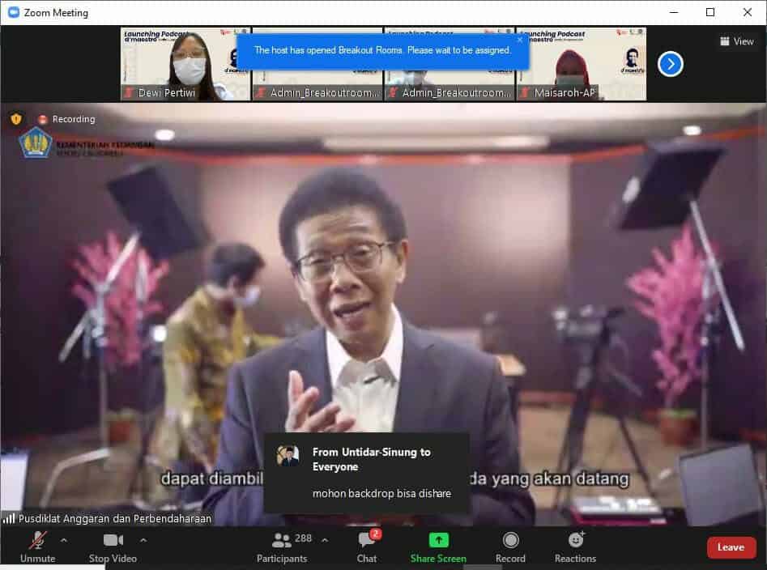This screenshot has height=570, width=767.
Task: Open Reactions menu
Action: point(575,547)
